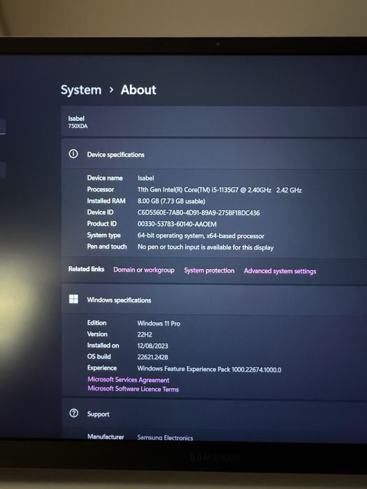Screen dimensions: 367x489
Task: Click the Experience label
Action: [x=102, y=368]
